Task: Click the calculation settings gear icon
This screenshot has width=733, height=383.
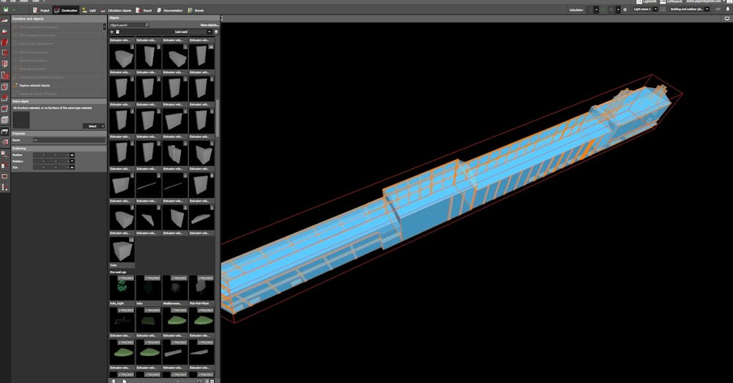Action: tap(625, 10)
